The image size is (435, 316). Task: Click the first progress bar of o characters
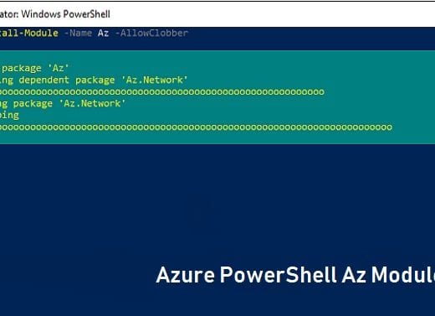tap(162, 92)
